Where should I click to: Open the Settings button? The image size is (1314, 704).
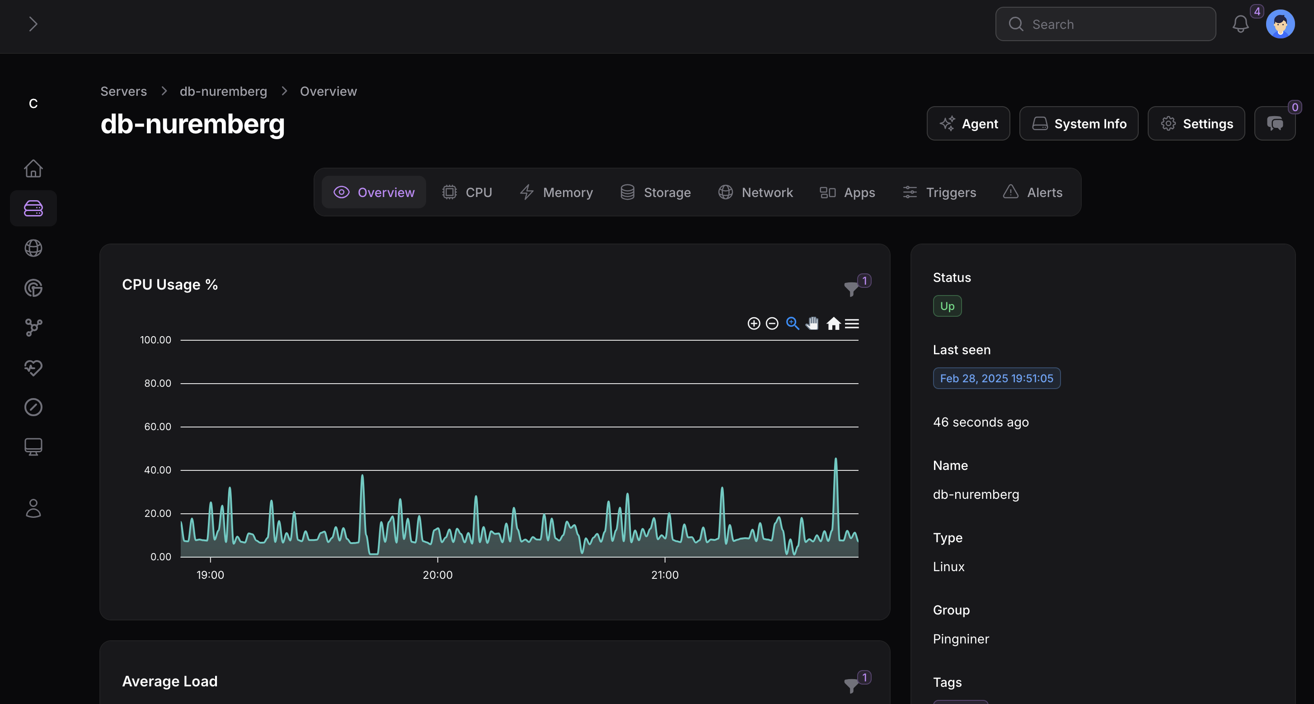(1196, 123)
